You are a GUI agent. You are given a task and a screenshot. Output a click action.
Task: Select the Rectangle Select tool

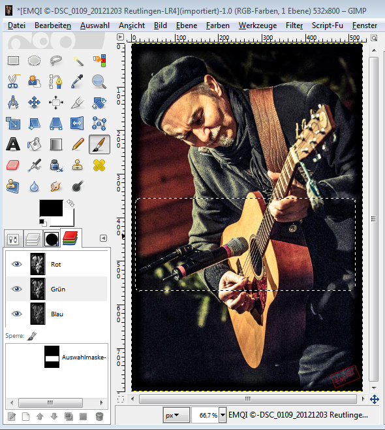click(13, 61)
